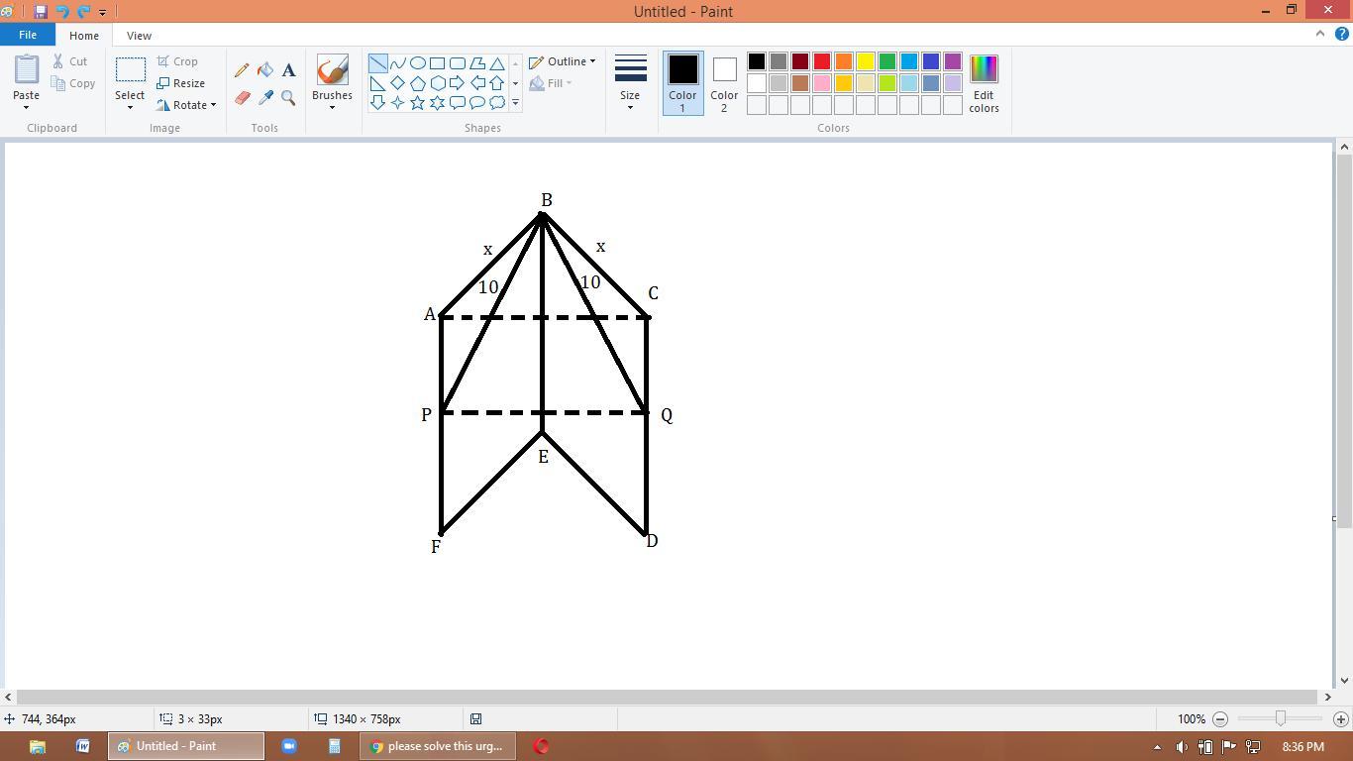1353x761 pixels.
Task: Select the Color picker eyedropper
Action: click(265, 98)
